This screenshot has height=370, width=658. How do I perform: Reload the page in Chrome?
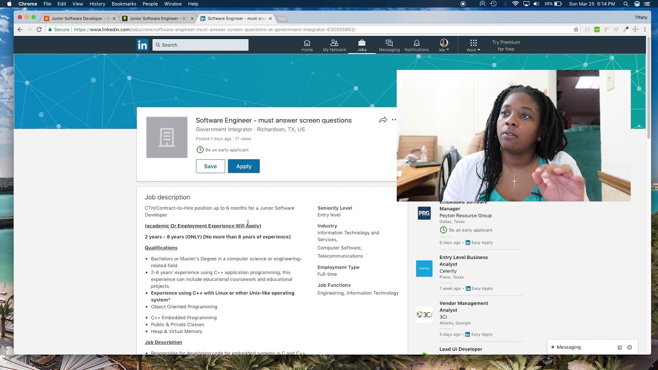[39, 29]
